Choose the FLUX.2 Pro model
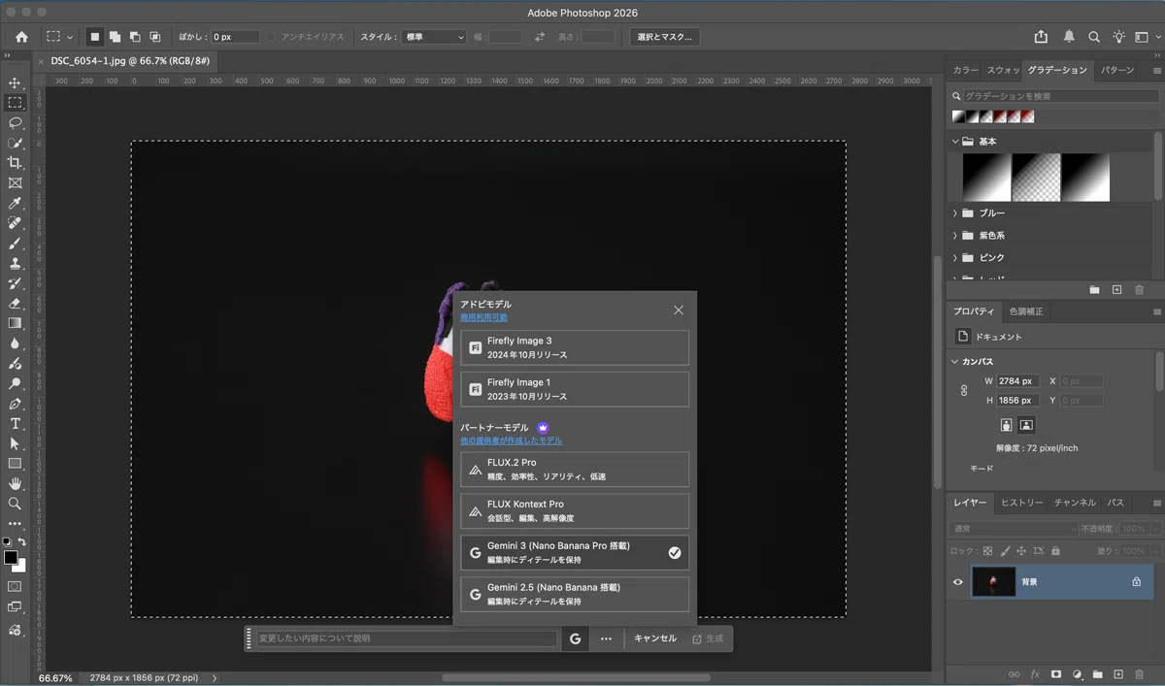 (575, 470)
